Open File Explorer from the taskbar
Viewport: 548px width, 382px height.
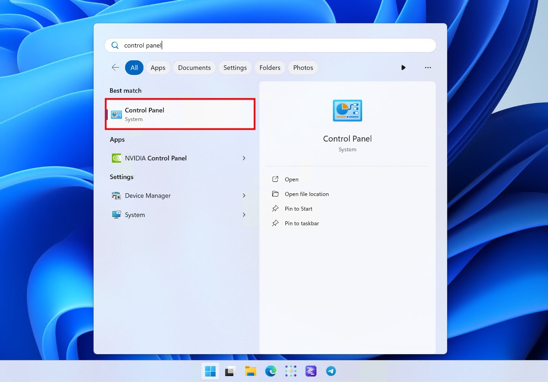pos(250,371)
